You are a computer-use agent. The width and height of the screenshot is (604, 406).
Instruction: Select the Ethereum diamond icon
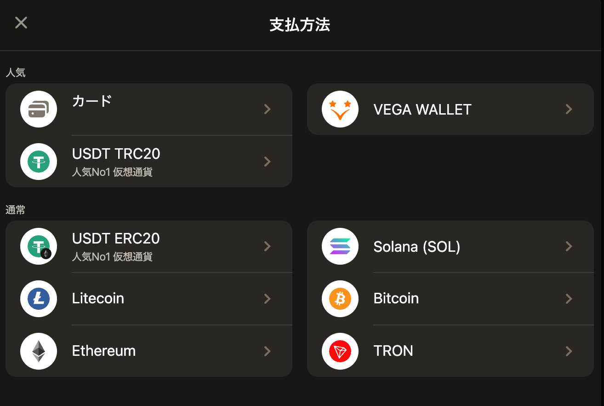click(x=39, y=351)
